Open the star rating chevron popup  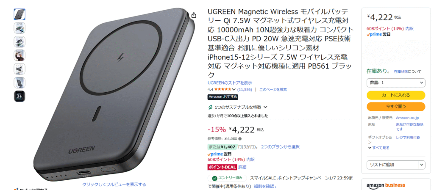234,89
